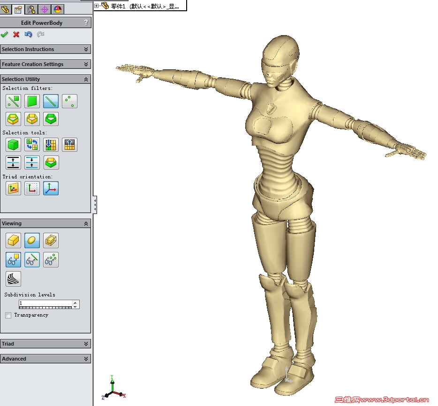Toggle face visibility glasses icon
The width and height of the screenshot is (438, 406).
(14, 260)
